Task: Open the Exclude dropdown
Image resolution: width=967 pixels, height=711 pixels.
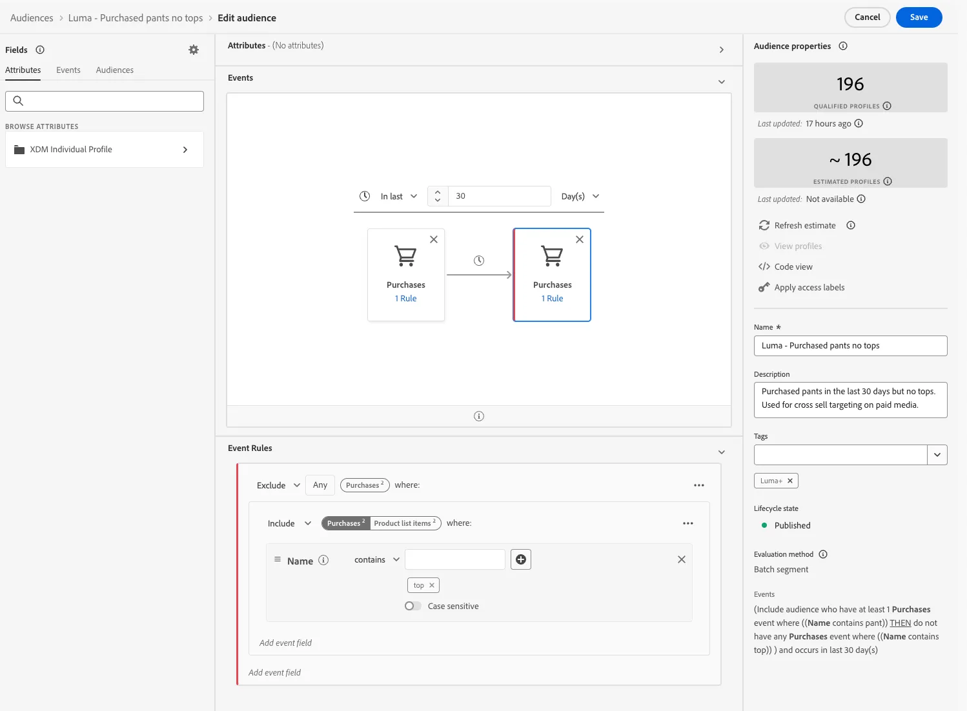Action: 279,485
